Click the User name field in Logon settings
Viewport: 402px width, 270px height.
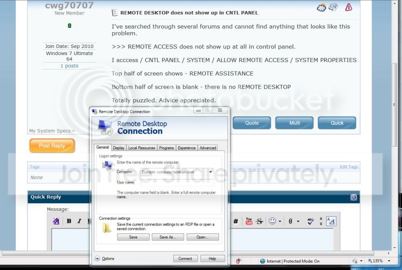click(x=177, y=182)
